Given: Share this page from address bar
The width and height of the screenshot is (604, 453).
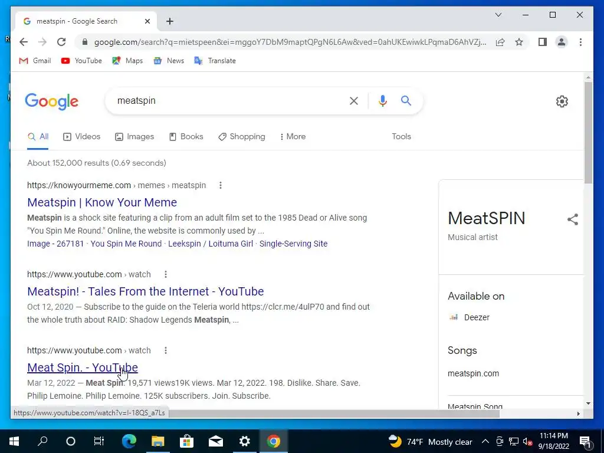Looking at the screenshot, I should [x=500, y=42].
